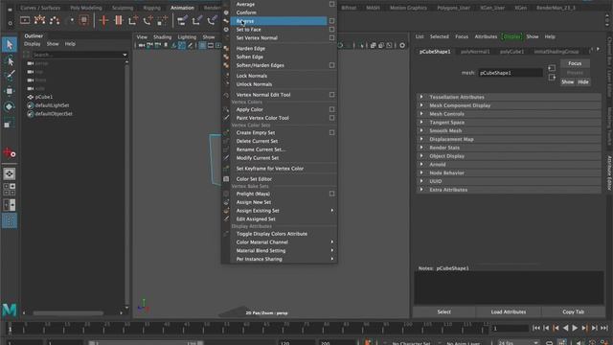The image size is (613, 345).
Task: Click the Focus button in Attribute Editor
Action: 575,63
